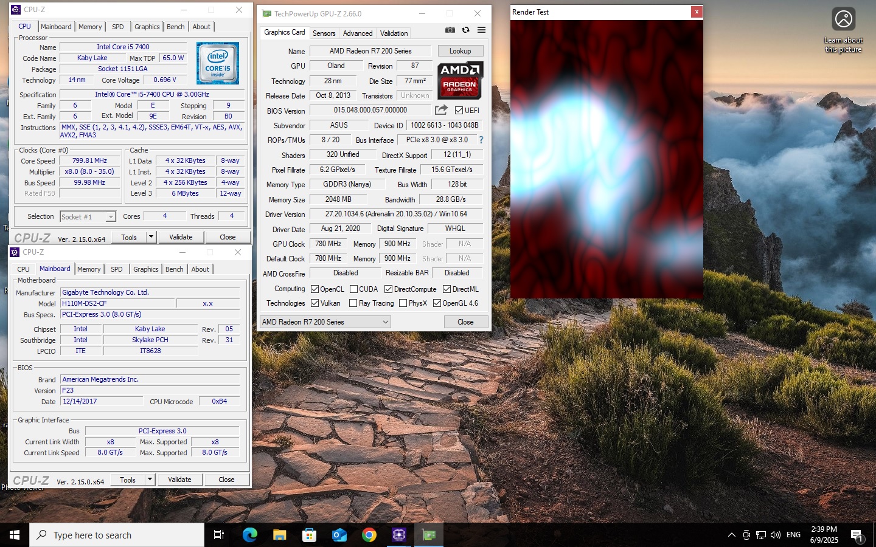Click the Learn about this picture icon
Screen dimensions: 876x547
844,19
